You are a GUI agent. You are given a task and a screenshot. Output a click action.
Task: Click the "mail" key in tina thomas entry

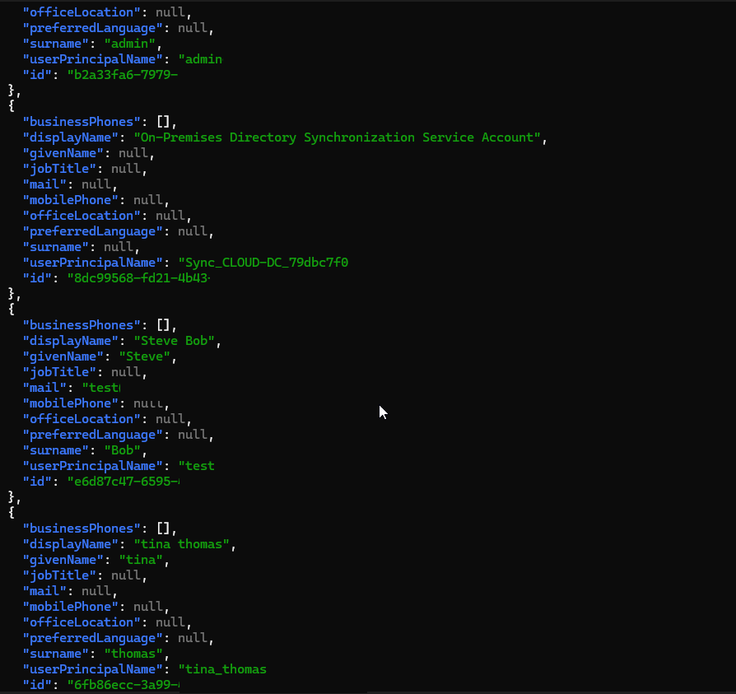pyautogui.click(x=44, y=591)
